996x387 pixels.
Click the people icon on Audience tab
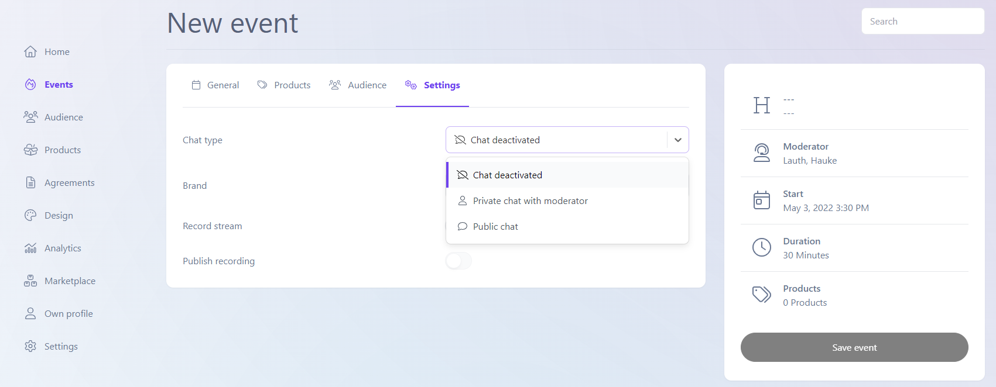(x=335, y=85)
